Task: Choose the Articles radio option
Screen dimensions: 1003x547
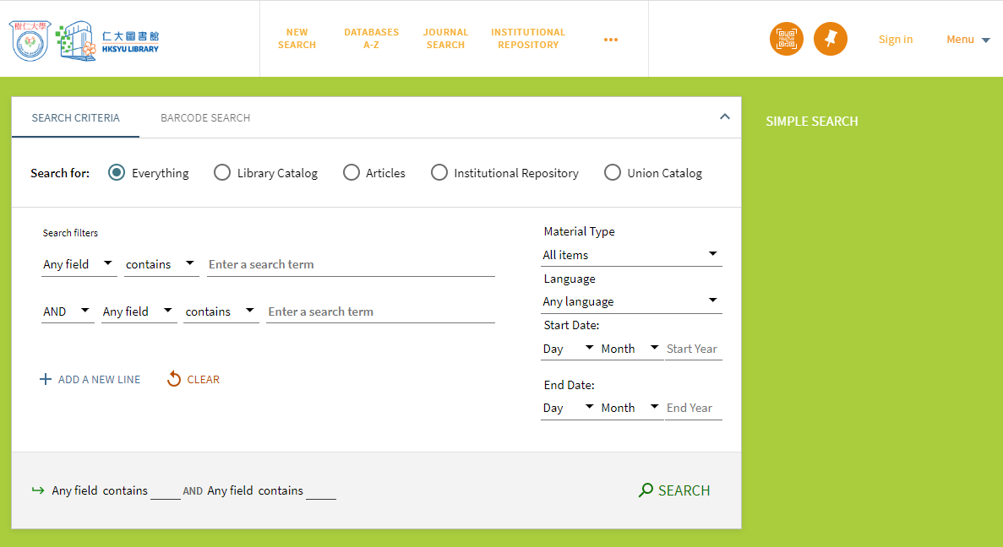Action: pos(352,173)
